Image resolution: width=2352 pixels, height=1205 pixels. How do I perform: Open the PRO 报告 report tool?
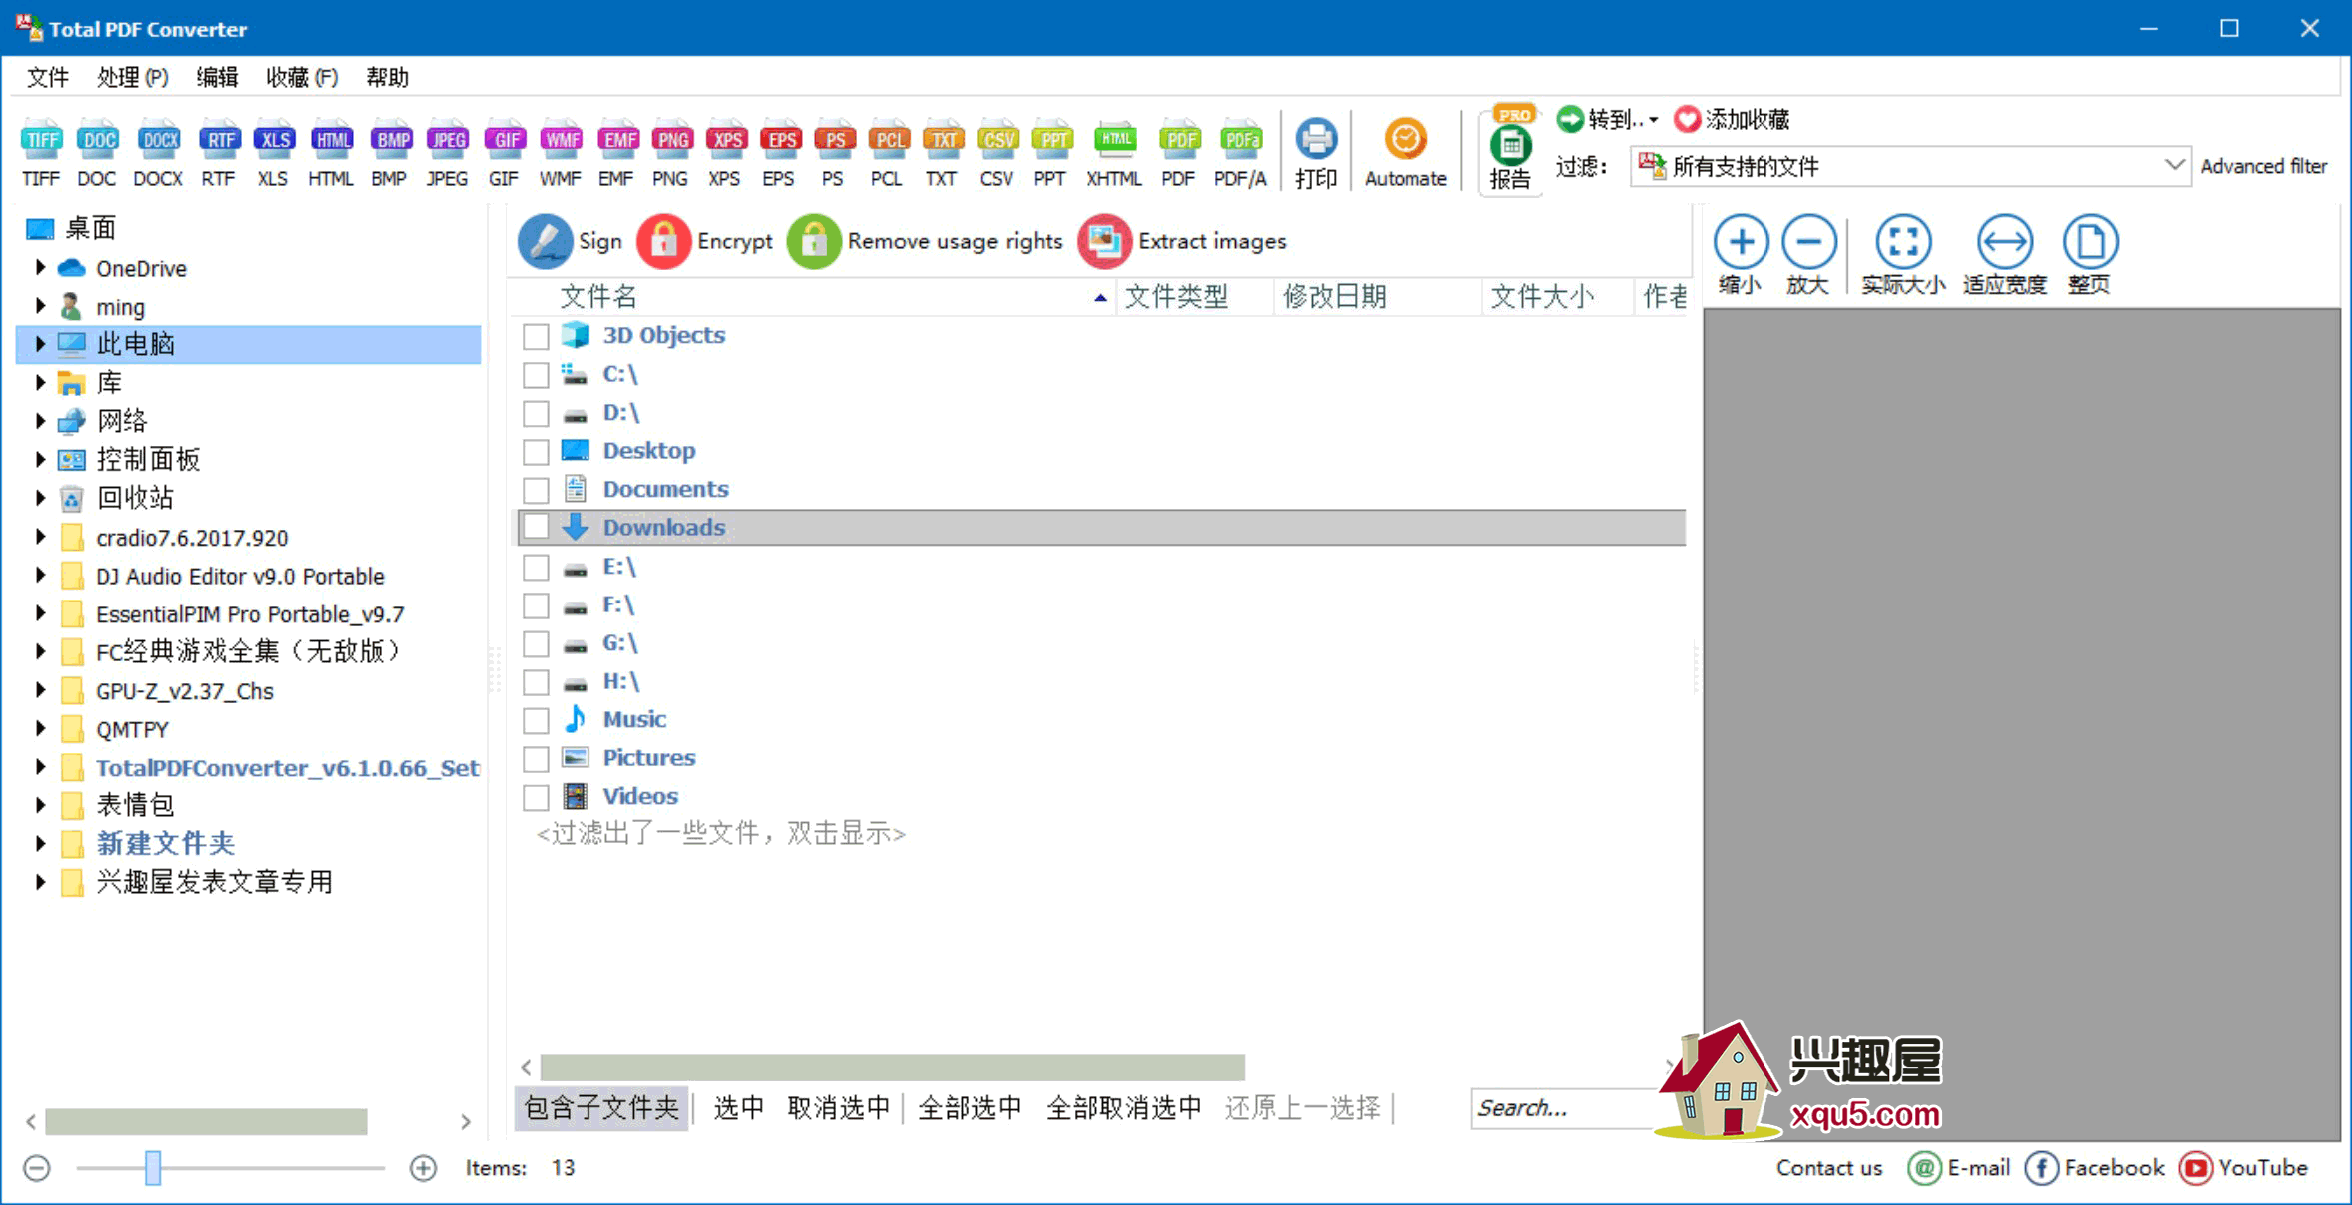[1510, 149]
